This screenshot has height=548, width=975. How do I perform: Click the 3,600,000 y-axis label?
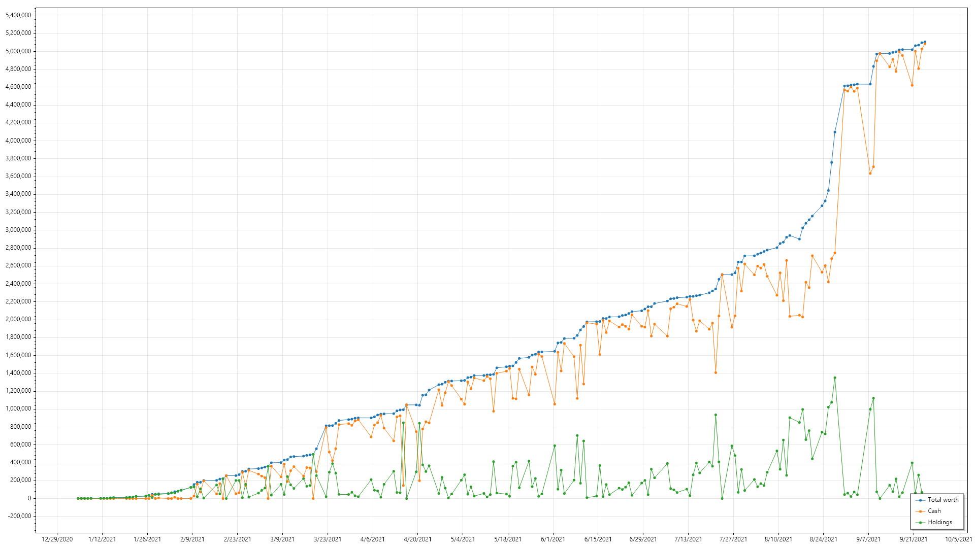pos(18,176)
